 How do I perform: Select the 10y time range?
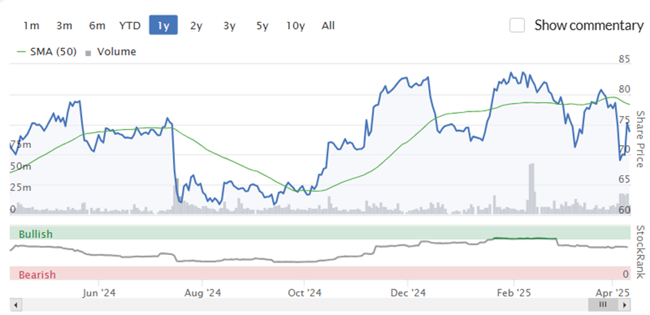(295, 26)
